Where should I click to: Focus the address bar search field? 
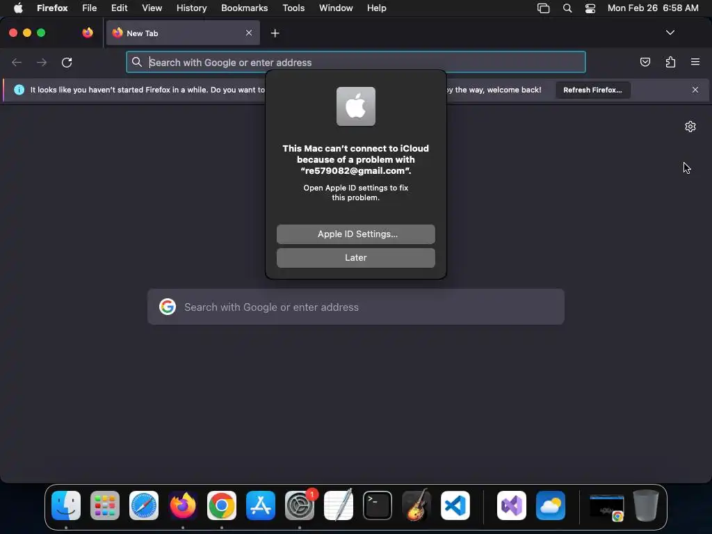(x=355, y=62)
